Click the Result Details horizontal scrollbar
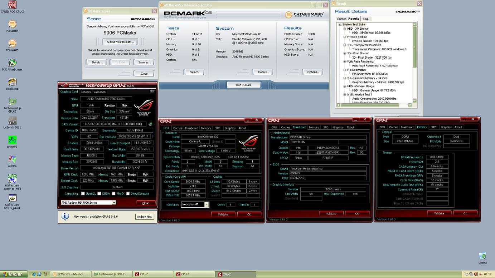 click(374, 105)
